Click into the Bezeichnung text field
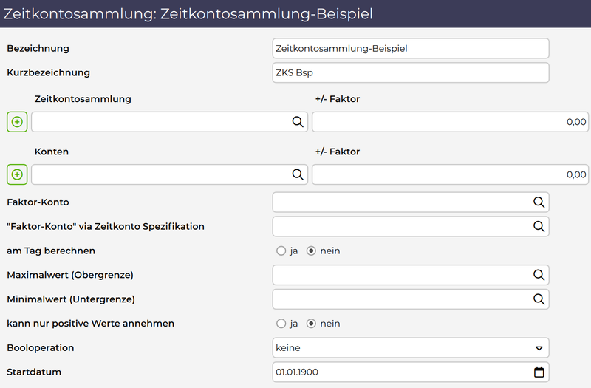591x388 pixels. (x=410, y=49)
